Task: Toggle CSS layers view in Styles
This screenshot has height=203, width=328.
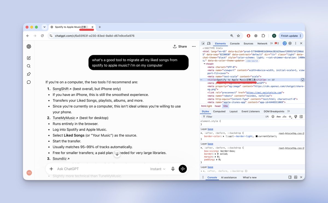Action: point(273,117)
